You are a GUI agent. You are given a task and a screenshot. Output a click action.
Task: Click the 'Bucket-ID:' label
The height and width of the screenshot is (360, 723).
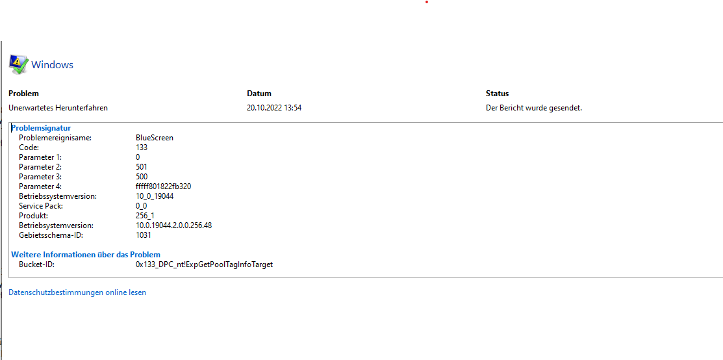point(36,264)
